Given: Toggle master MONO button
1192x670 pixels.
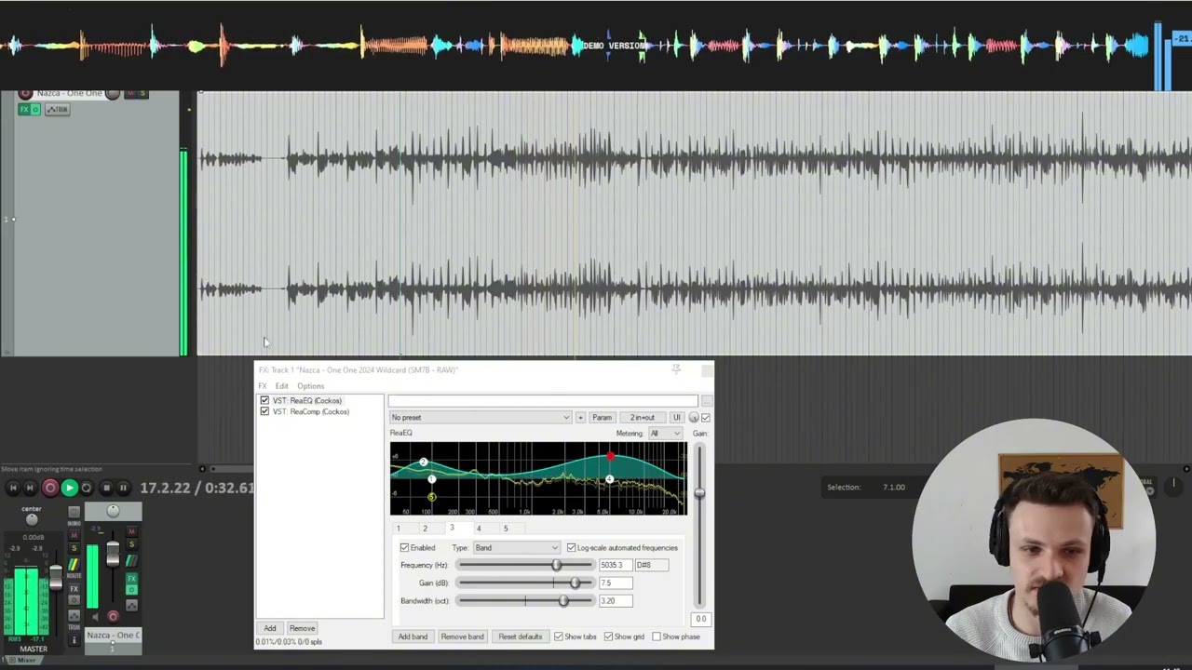Looking at the screenshot, I should point(74,513).
